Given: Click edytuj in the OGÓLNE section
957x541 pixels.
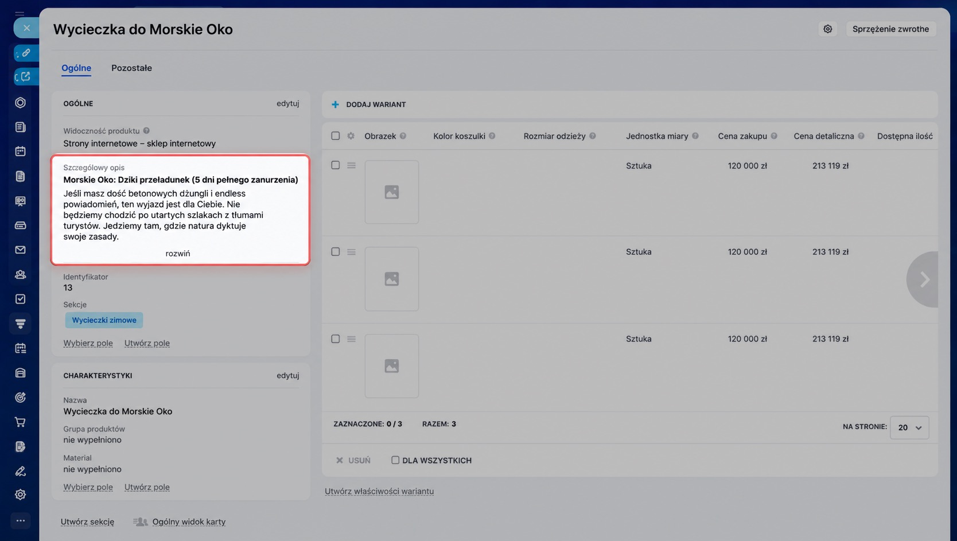Looking at the screenshot, I should pos(288,103).
